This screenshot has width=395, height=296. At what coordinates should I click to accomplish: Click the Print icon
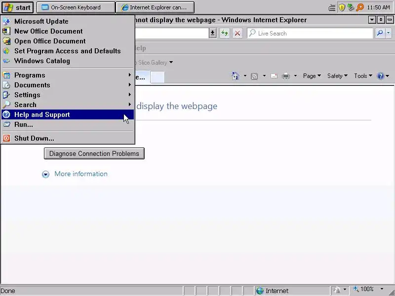coord(286,76)
